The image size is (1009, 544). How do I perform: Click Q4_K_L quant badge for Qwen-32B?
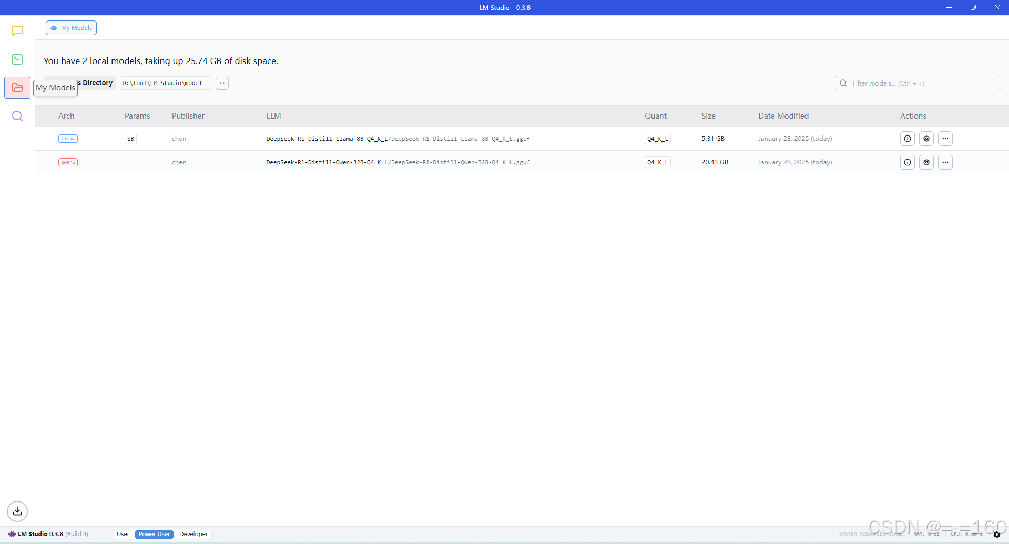click(657, 162)
